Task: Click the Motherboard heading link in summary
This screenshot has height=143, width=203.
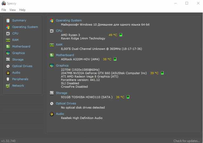Action: point(65,55)
